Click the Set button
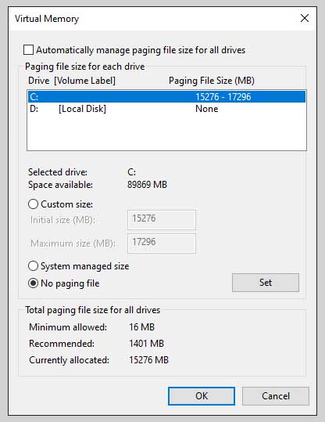Viewport: 325px width, 422px height. [266, 283]
